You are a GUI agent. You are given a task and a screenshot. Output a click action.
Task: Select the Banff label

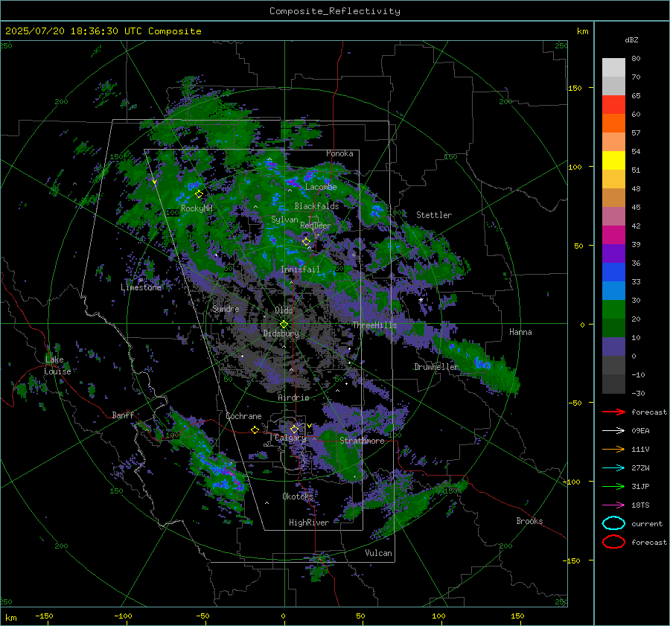pyautogui.click(x=123, y=415)
